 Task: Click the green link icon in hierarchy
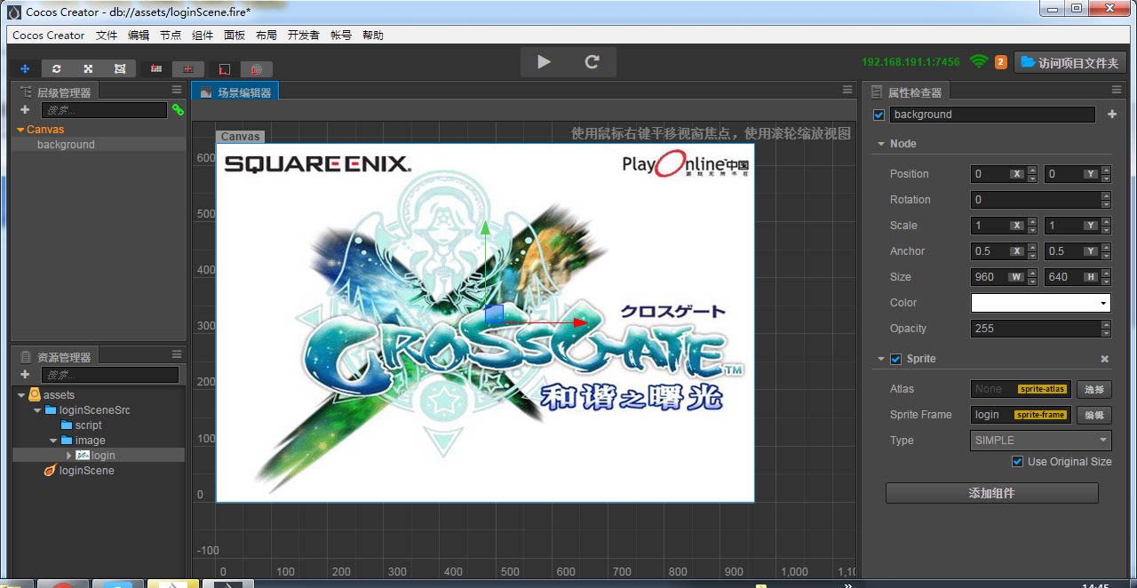click(x=178, y=110)
